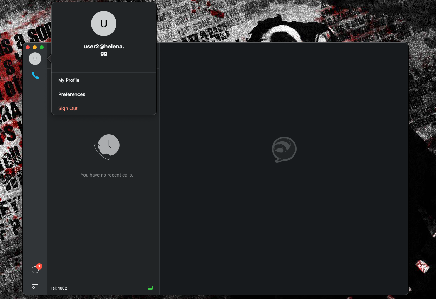Open the Calls phone icon
The width and height of the screenshot is (436, 299).
tap(35, 75)
